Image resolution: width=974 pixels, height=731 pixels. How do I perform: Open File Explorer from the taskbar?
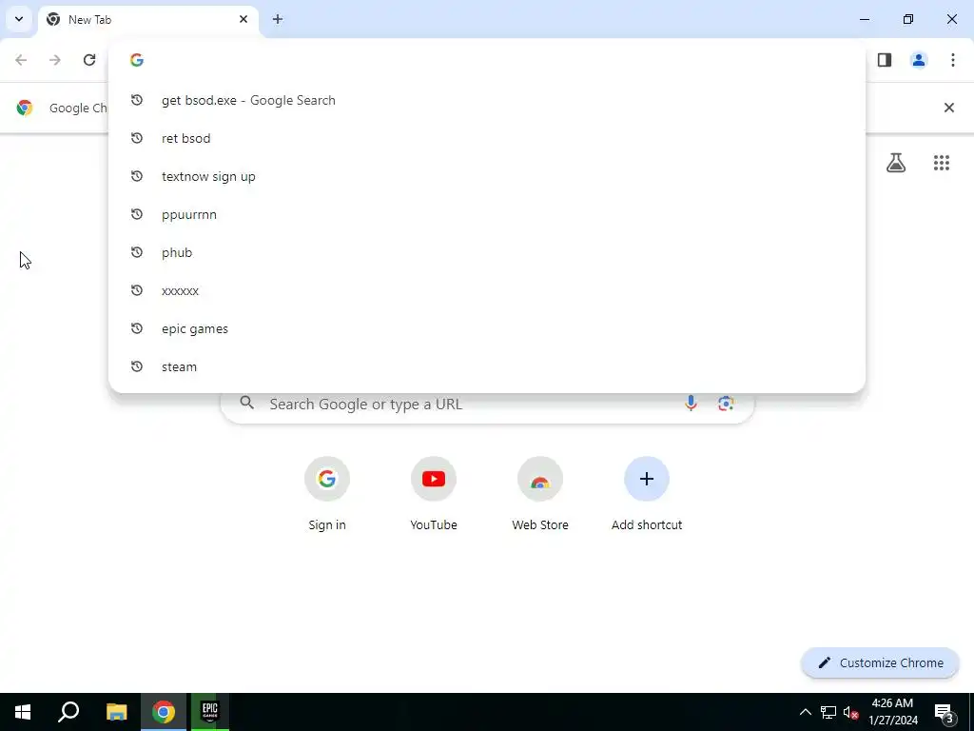(116, 712)
